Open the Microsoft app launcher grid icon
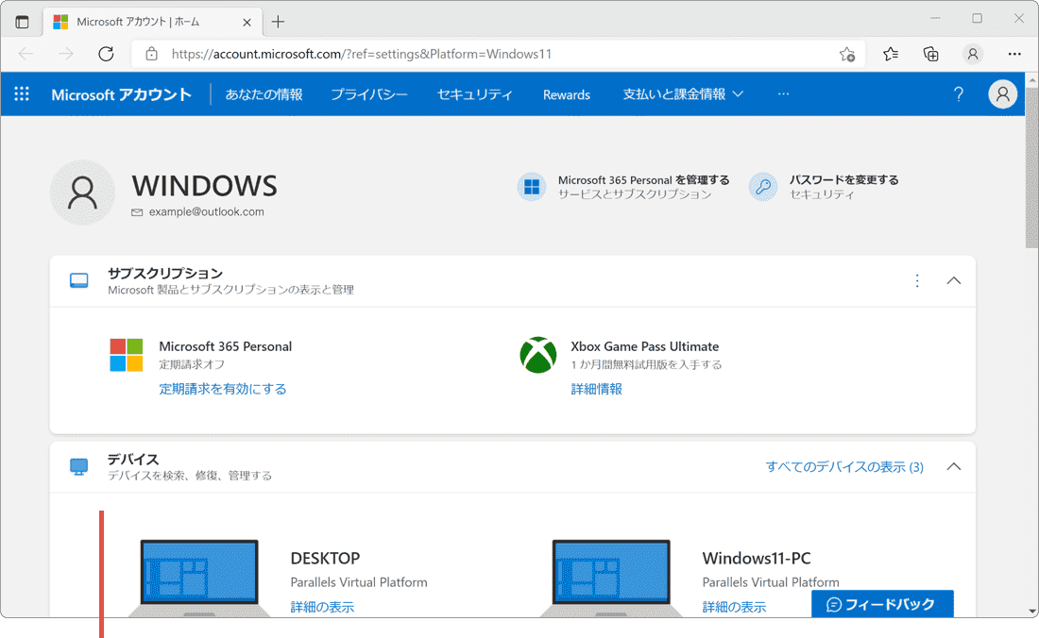This screenshot has height=638, width=1039. coord(21,93)
